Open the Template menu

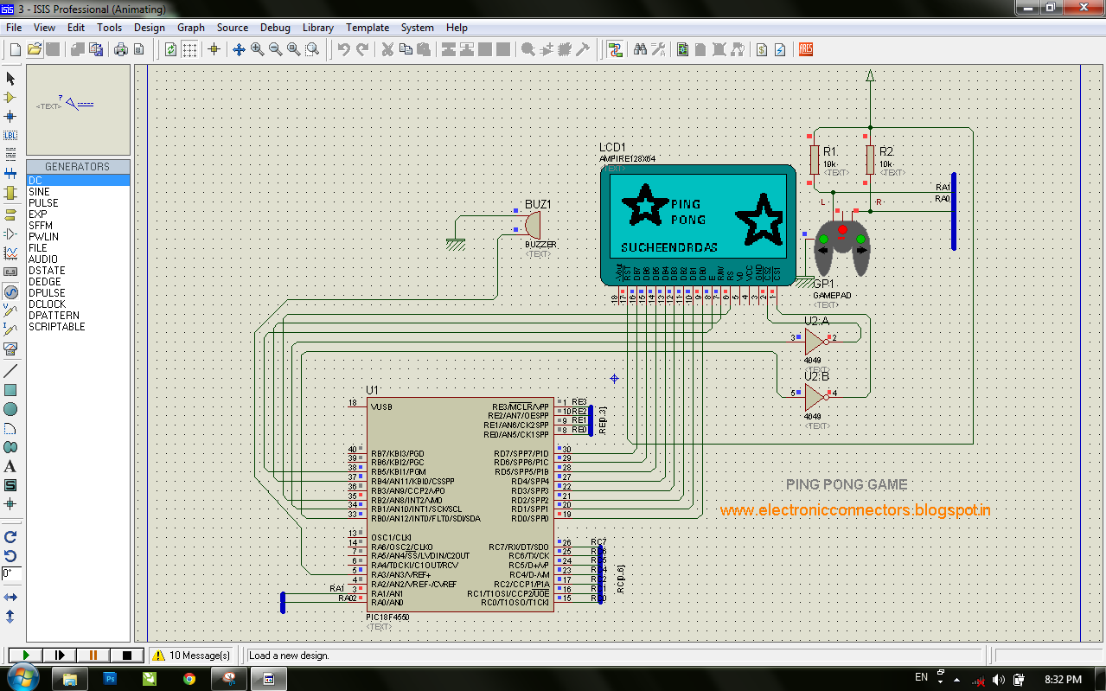click(x=368, y=27)
